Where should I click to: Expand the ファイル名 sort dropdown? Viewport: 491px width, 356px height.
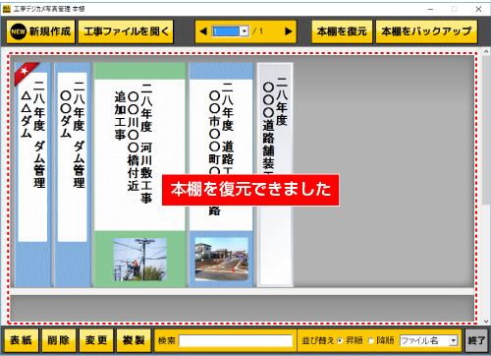click(453, 341)
